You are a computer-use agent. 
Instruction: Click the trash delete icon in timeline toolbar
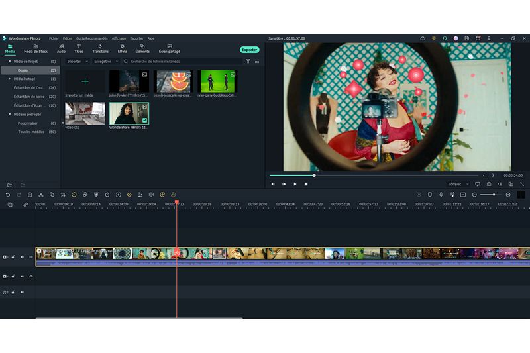30,195
